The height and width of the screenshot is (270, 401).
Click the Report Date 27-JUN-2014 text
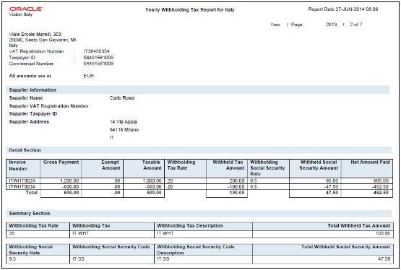pos(343,9)
